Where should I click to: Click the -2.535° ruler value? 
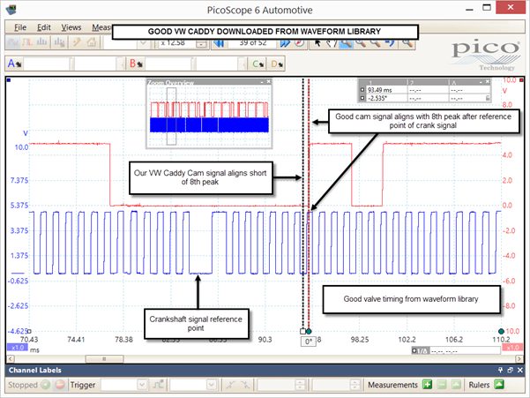(x=377, y=98)
